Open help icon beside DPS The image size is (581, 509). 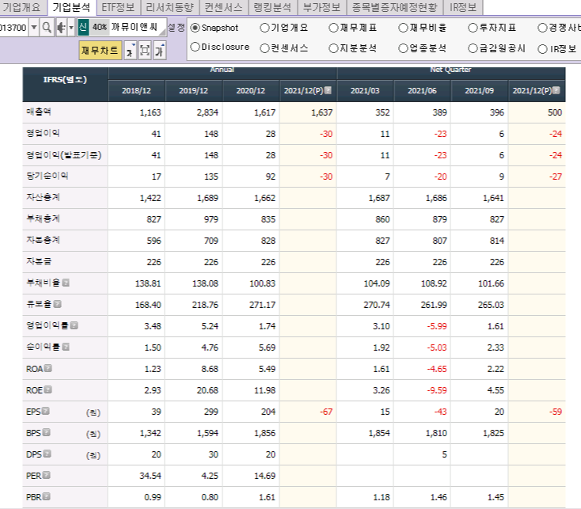[x=47, y=454]
